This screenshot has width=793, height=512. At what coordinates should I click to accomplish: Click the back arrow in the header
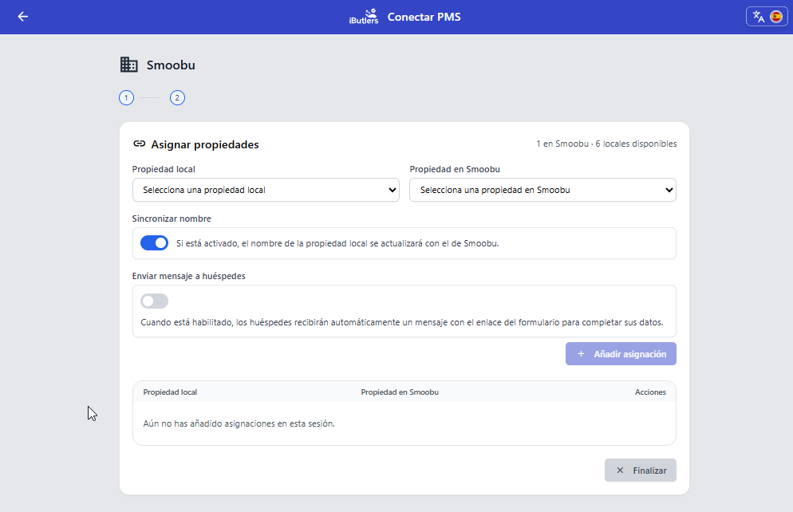pyautogui.click(x=22, y=17)
